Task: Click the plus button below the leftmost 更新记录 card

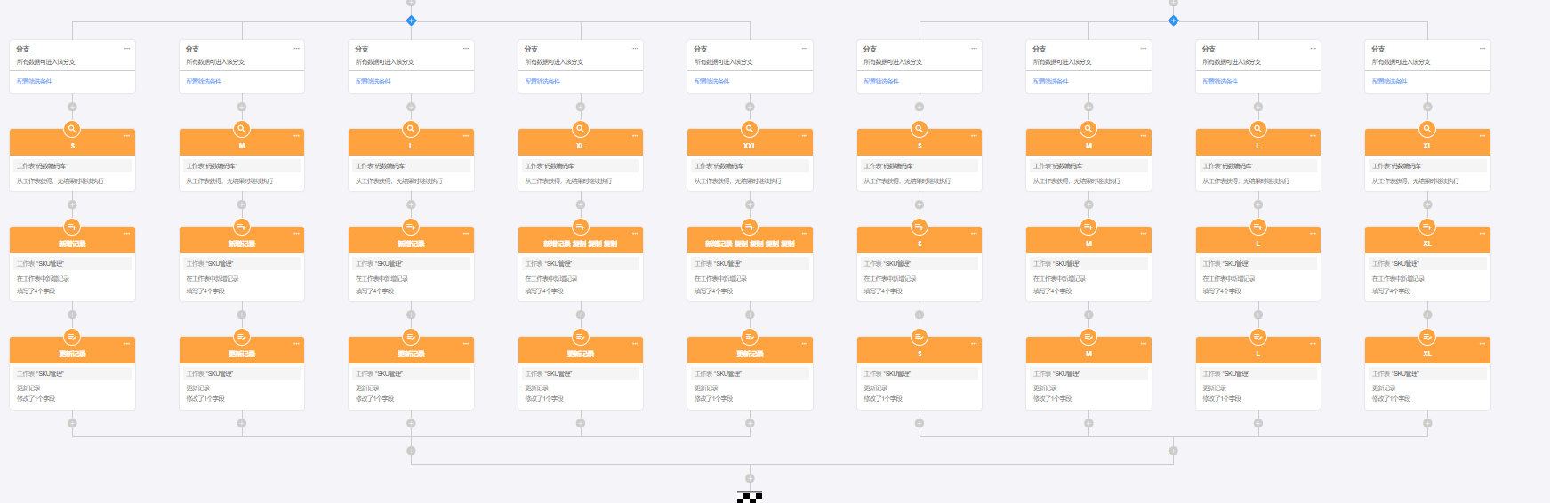Action: (x=72, y=423)
